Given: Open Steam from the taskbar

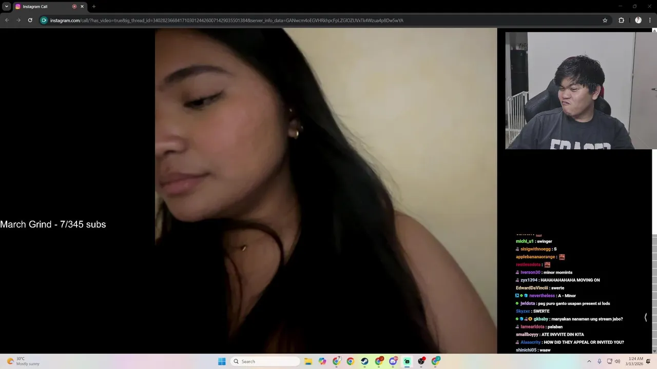Looking at the screenshot, I should tap(364, 361).
